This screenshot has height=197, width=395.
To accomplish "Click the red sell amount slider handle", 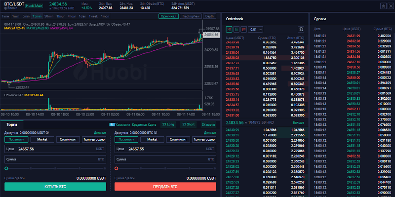I will click(117, 168).
